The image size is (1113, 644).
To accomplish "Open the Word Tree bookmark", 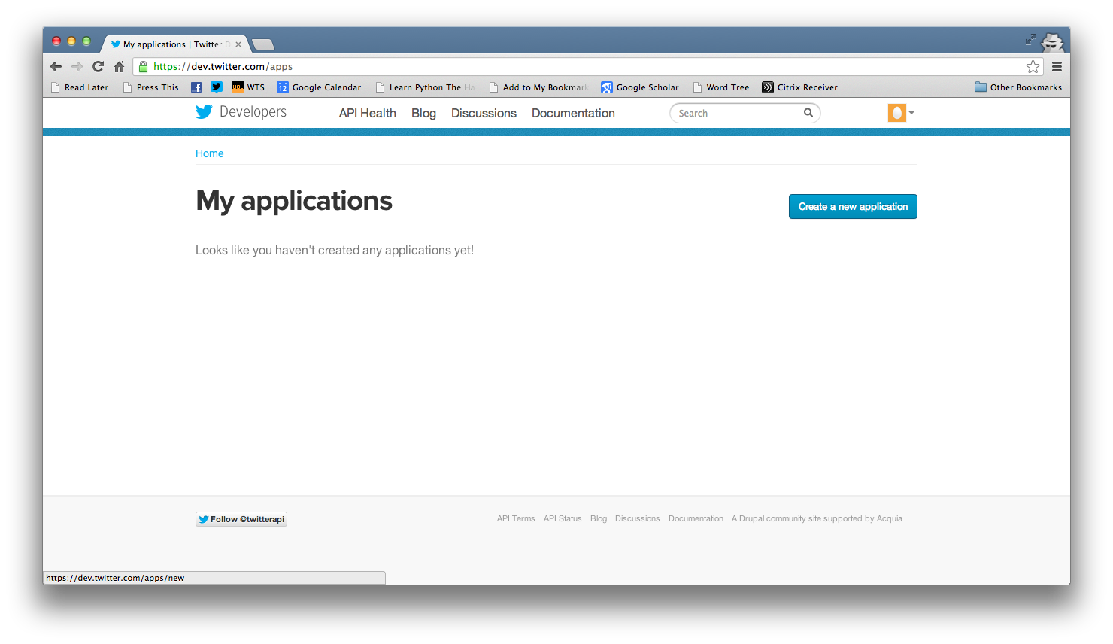I will pyautogui.click(x=721, y=87).
